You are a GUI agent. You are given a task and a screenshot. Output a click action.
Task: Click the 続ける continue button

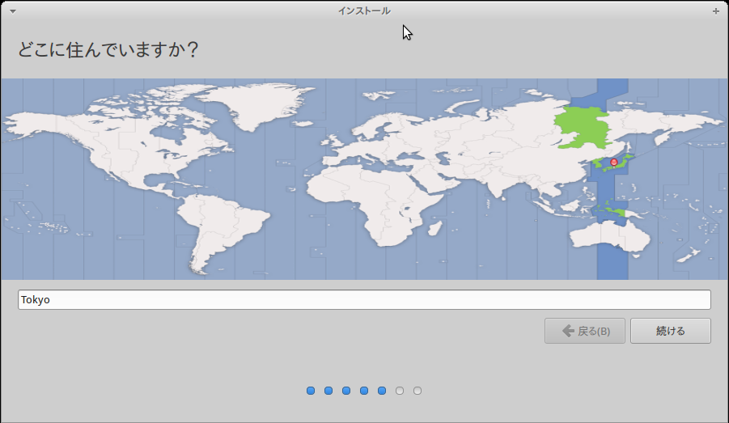point(671,331)
